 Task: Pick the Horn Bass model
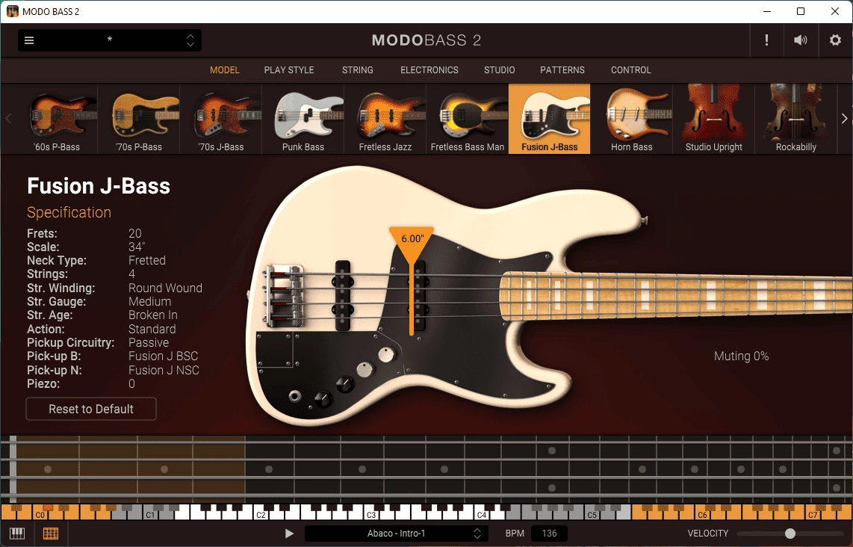632,119
